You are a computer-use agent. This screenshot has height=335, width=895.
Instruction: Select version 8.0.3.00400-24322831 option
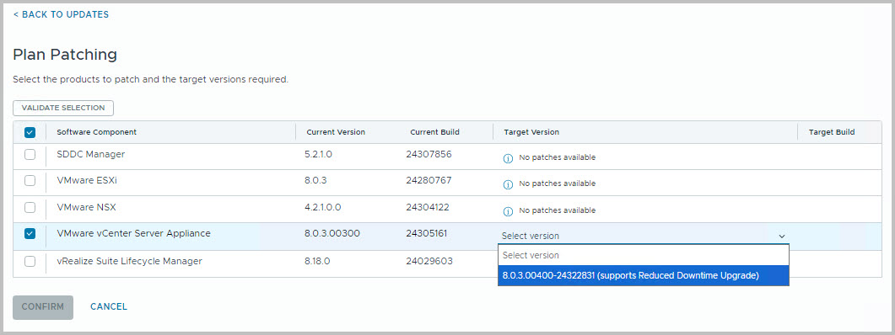click(644, 276)
